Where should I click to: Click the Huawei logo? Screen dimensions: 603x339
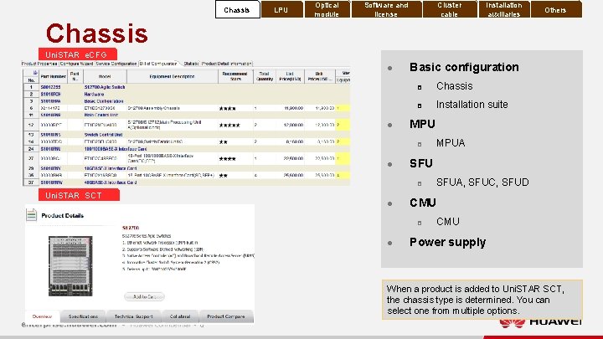click(541, 322)
